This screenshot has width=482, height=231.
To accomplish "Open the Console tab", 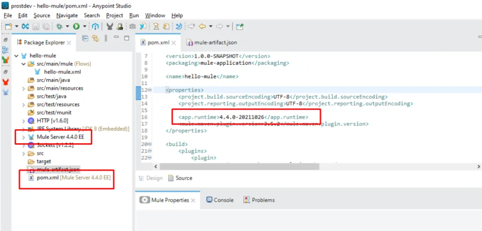I will coord(220,200).
